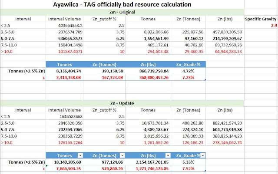Open the Zn (Tonnes) filter dropdown in Update table

coord(122,156)
